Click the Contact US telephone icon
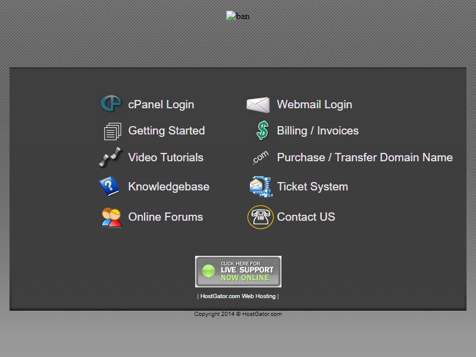The image size is (476, 357). (x=261, y=217)
